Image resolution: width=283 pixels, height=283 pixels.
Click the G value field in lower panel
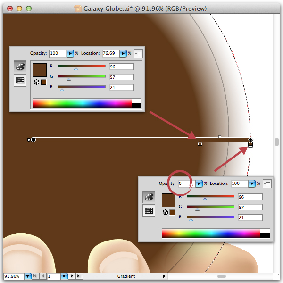coord(250,207)
